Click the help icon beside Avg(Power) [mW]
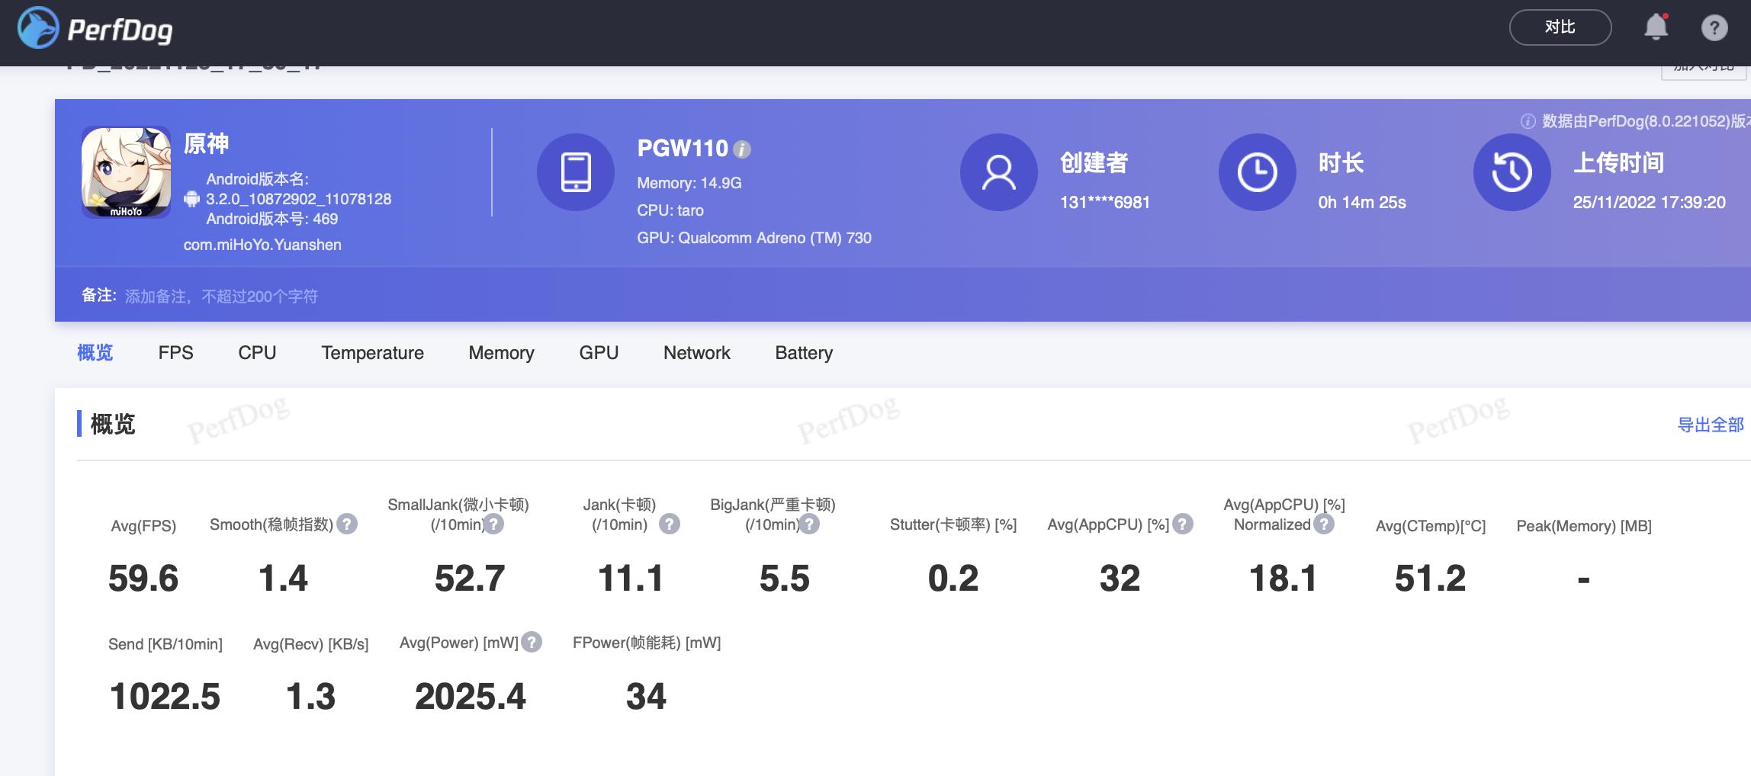The width and height of the screenshot is (1751, 776). tap(532, 643)
